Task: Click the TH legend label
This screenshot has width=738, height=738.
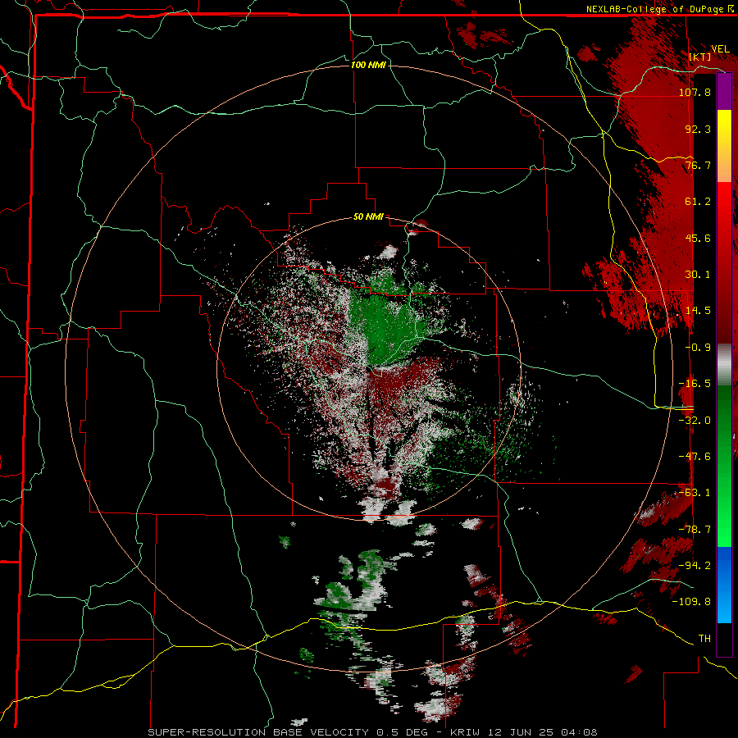Action: click(704, 639)
